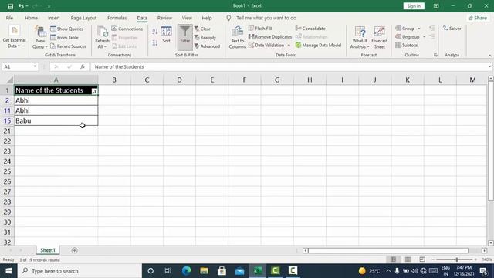Click the Windows Start button
The image size is (494, 278).
click(x=8, y=271)
